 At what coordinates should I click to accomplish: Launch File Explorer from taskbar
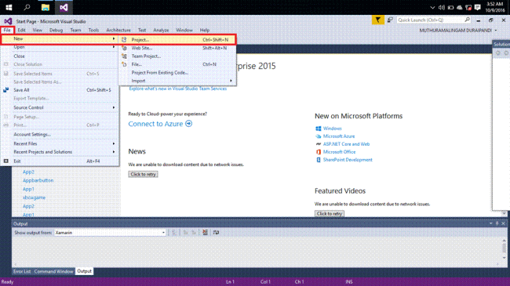point(46,7)
